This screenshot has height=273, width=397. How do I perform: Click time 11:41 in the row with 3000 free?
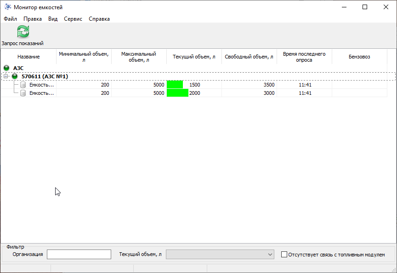(305, 93)
